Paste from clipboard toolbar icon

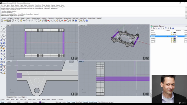click(21, 21)
